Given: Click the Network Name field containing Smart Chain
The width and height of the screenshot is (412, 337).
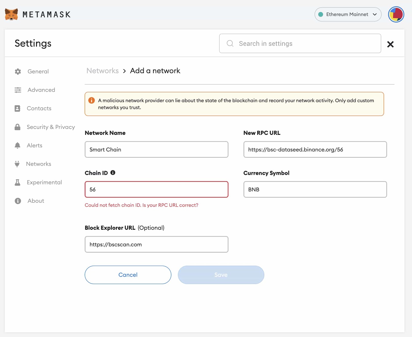Looking at the screenshot, I should pyautogui.click(x=157, y=150).
